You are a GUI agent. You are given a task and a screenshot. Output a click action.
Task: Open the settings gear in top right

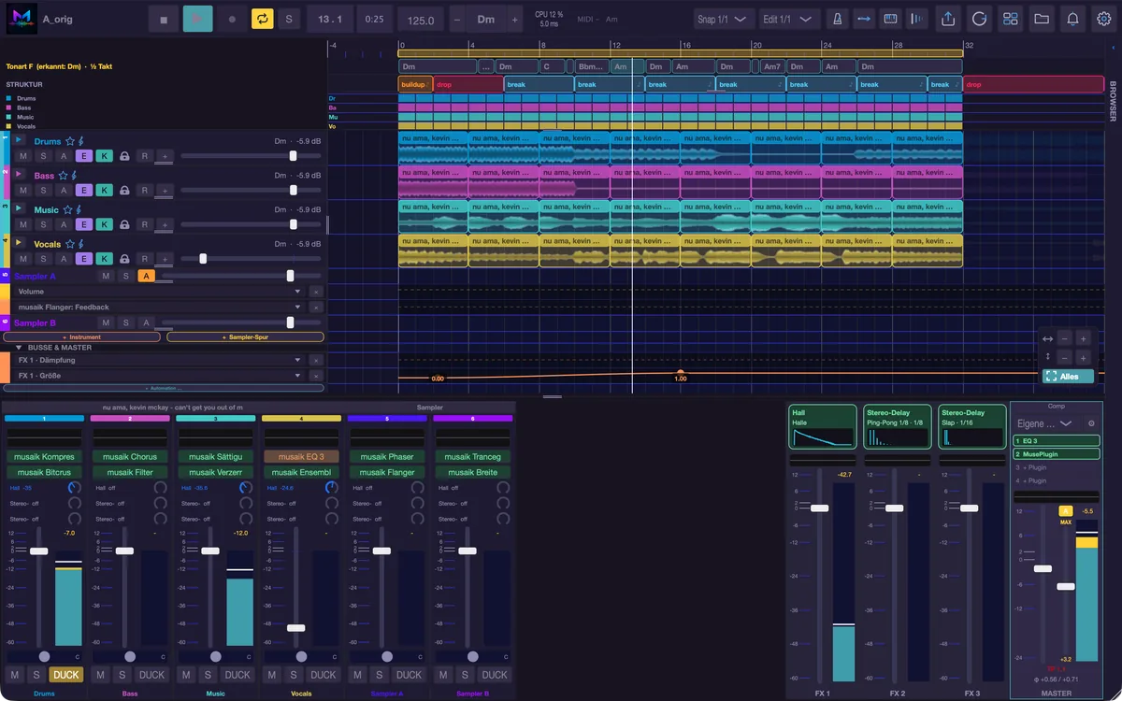point(1103,19)
